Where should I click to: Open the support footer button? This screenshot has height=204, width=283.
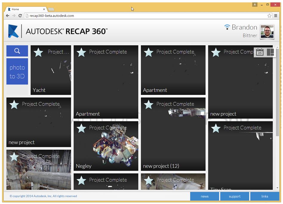(235, 196)
